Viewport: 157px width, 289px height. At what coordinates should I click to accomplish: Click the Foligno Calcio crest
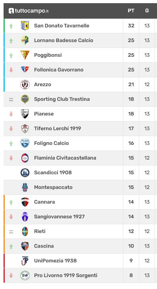[25, 143]
